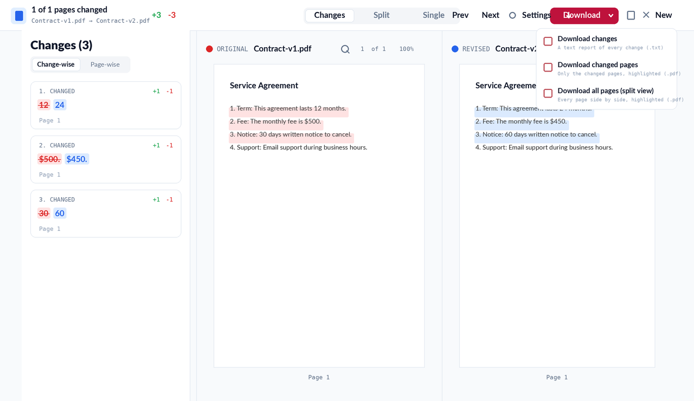Switch to the Single view tab
This screenshot has height=401, width=694.
(434, 15)
